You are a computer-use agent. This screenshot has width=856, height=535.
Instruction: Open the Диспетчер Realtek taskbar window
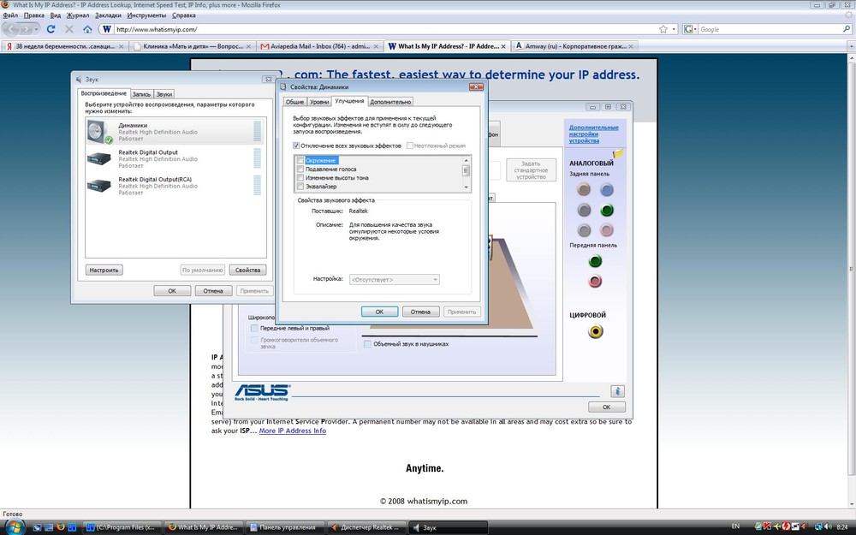click(367, 527)
